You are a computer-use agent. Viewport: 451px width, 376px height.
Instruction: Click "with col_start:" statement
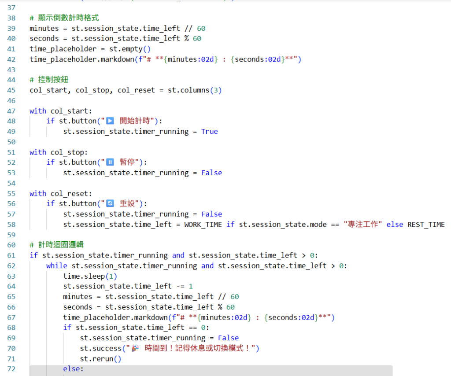coord(61,111)
